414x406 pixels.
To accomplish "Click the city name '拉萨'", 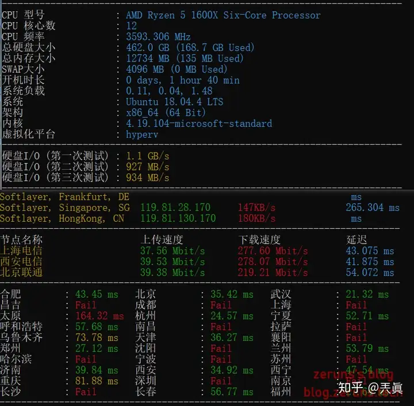I will pos(281,327).
